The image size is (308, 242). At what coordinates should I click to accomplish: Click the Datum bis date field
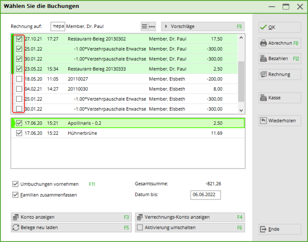(x=205, y=195)
